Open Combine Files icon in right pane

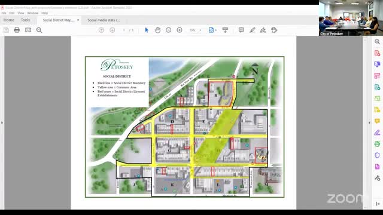pos(377,64)
